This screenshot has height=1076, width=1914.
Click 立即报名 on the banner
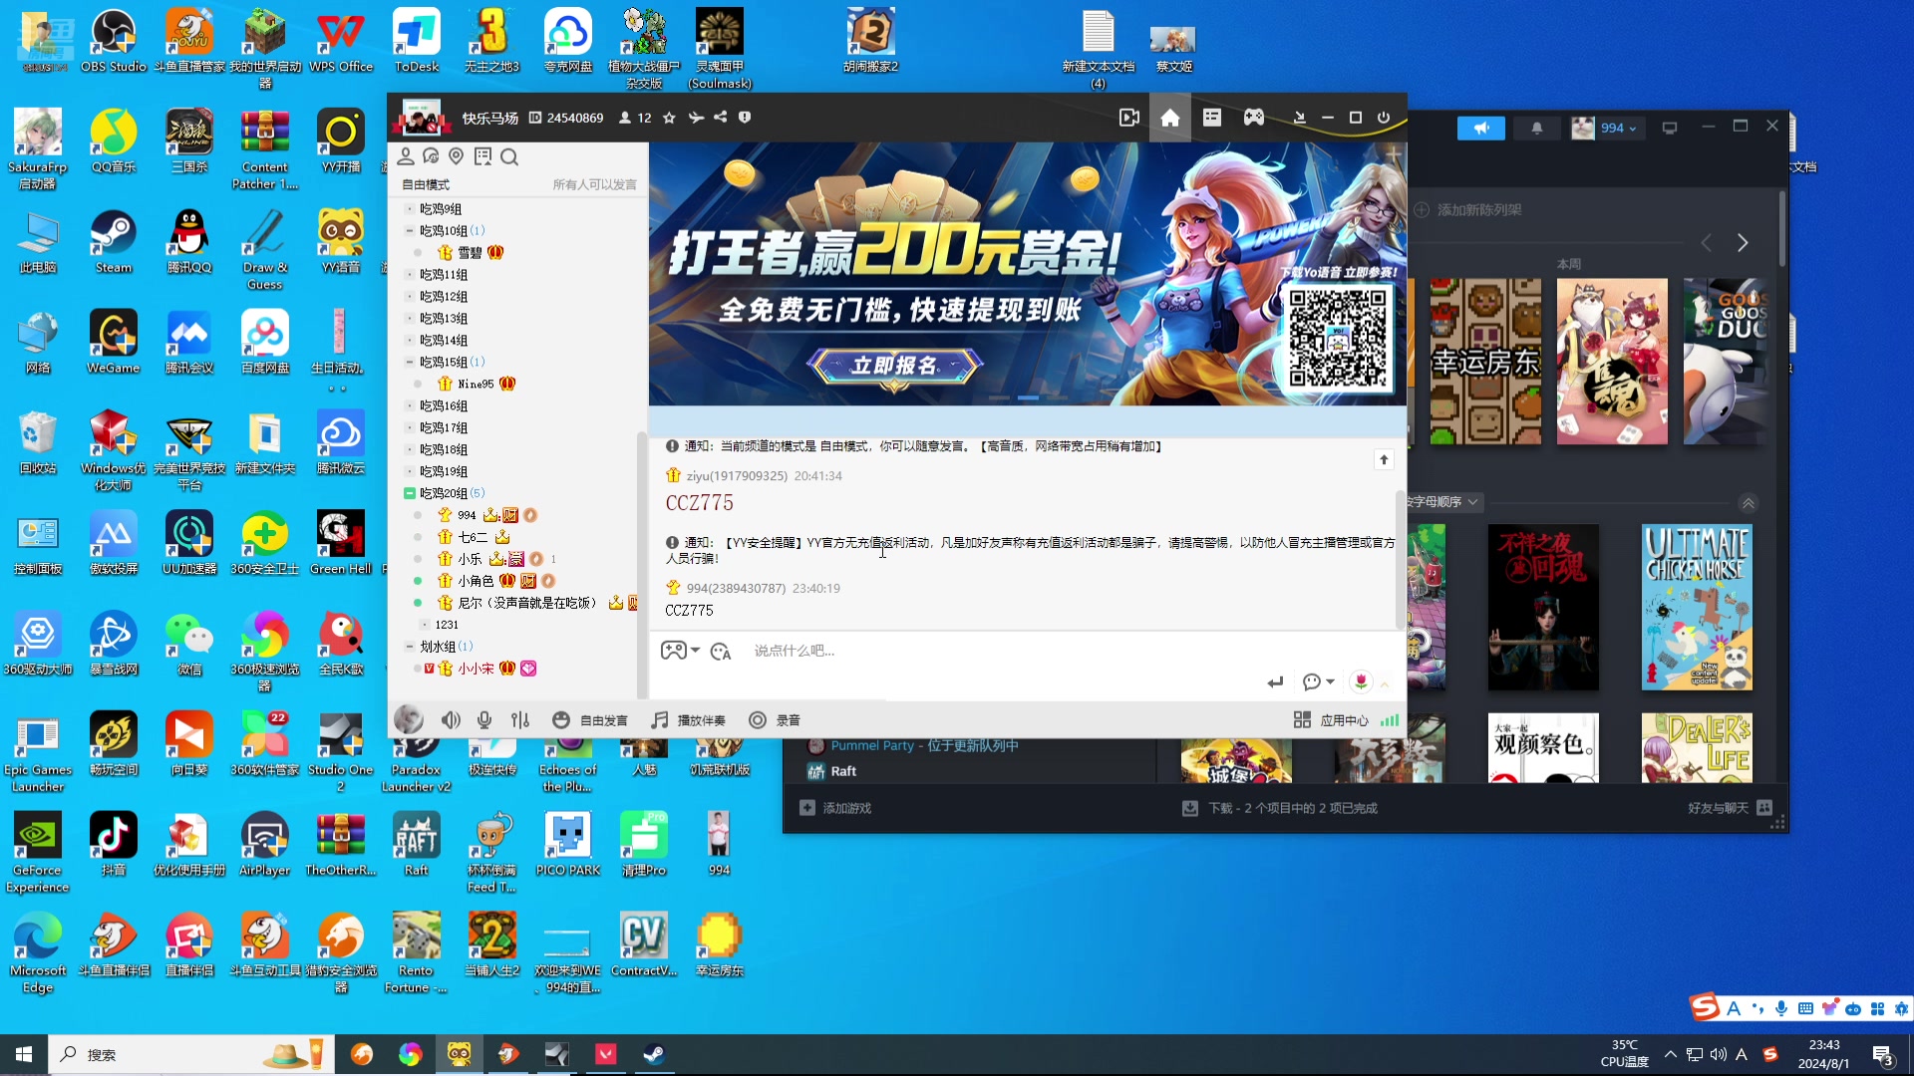click(894, 366)
